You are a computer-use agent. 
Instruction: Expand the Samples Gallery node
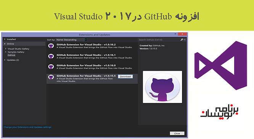click(6, 52)
